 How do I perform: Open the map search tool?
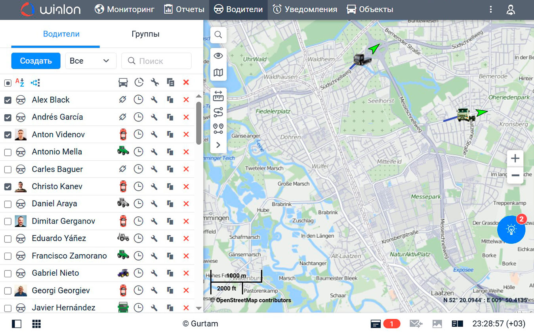click(218, 35)
